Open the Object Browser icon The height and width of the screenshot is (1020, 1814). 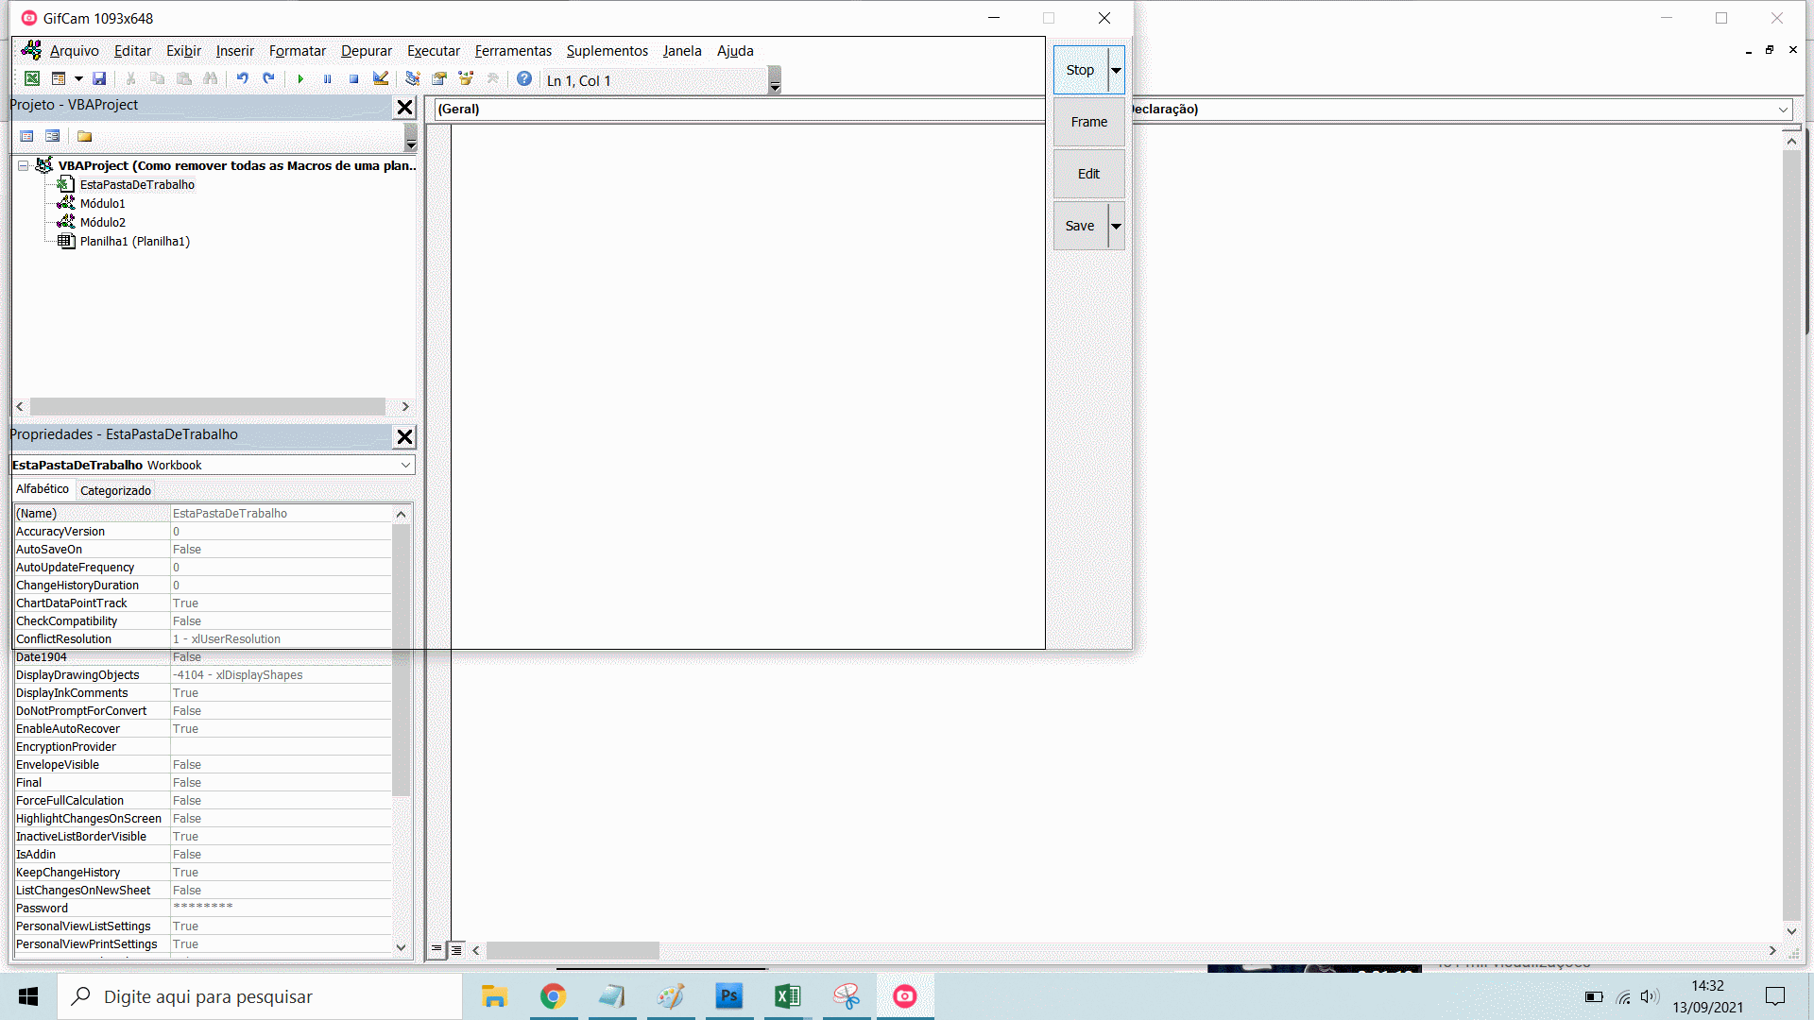tap(466, 79)
